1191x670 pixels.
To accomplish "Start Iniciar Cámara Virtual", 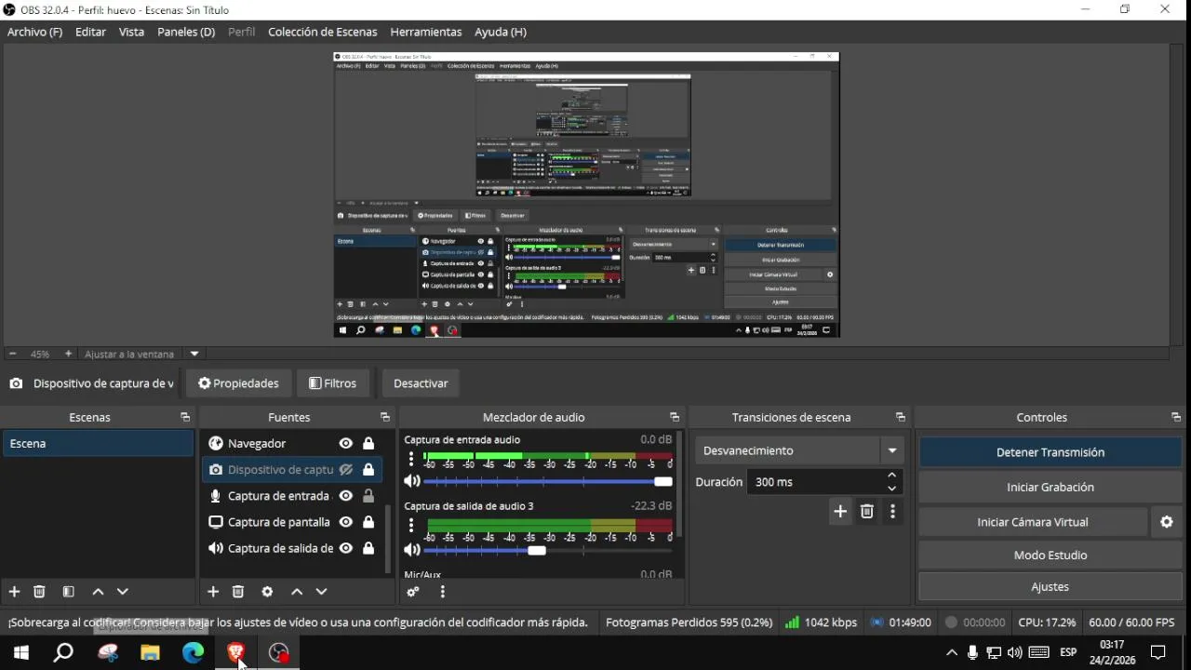I will (1033, 522).
